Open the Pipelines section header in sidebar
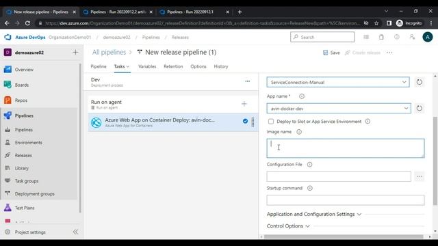Image resolution: width=438 pixels, height=246 pixels. click(24, 115)
